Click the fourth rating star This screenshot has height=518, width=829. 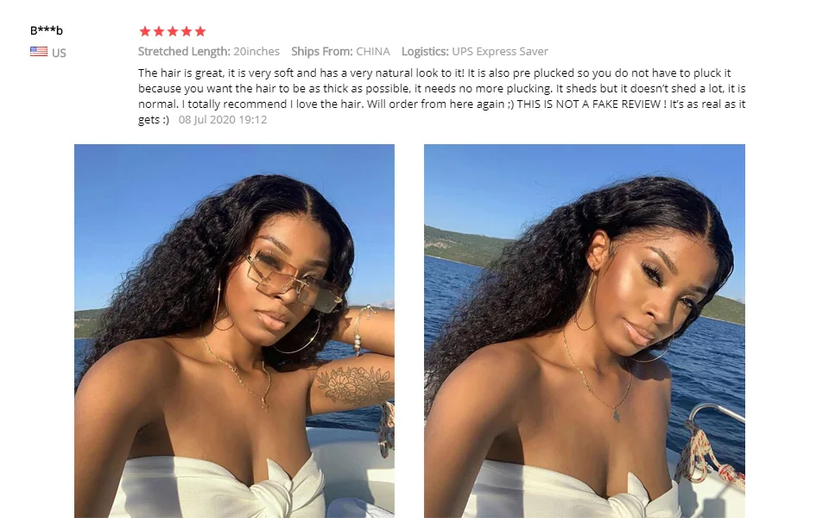[x=187, y=31]
